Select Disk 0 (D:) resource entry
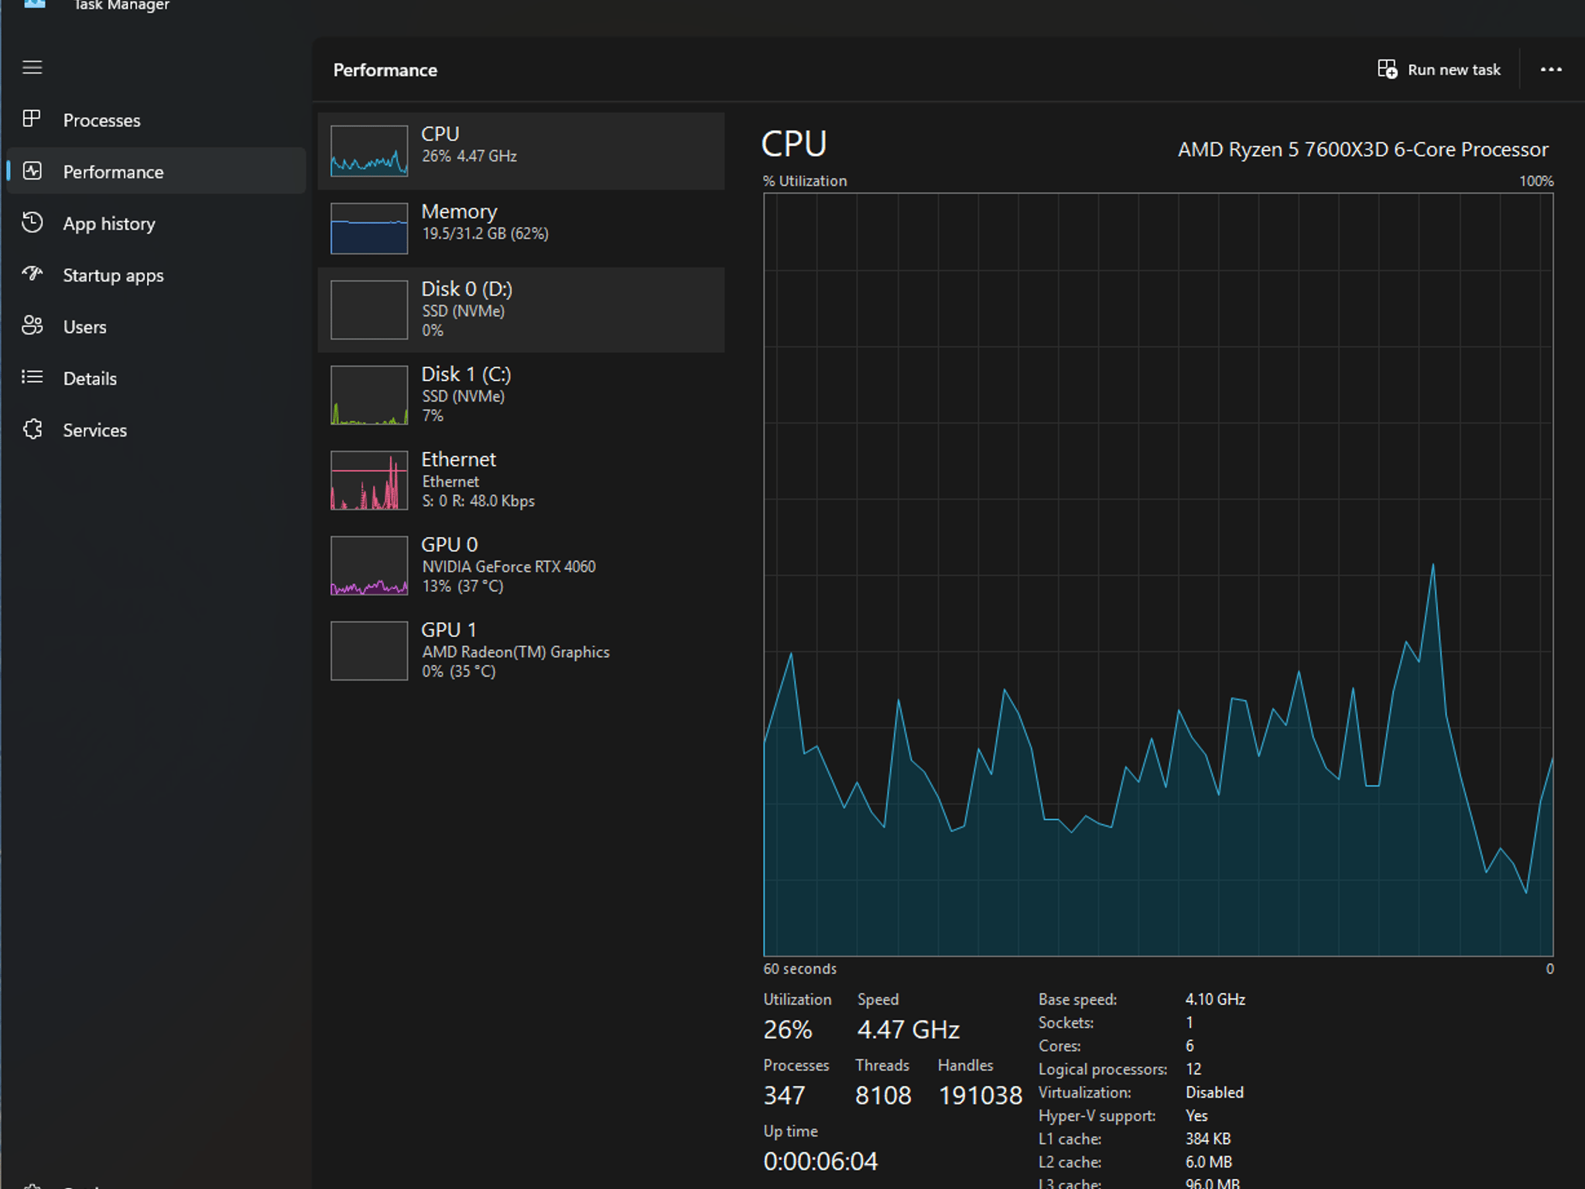This screenshot has width=1585, height=1189. (521, 310)
